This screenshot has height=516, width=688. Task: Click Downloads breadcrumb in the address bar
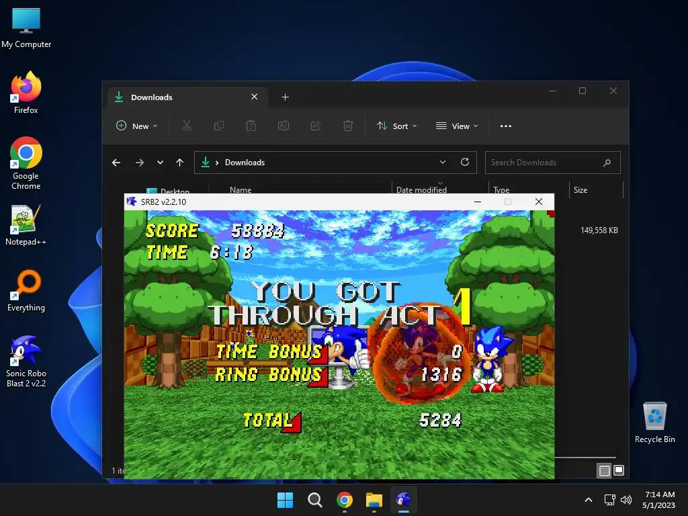click(245, 163)
